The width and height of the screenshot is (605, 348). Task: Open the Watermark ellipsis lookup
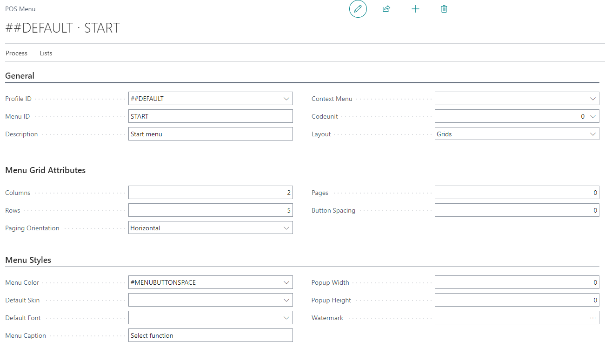(x=592, y=318)
